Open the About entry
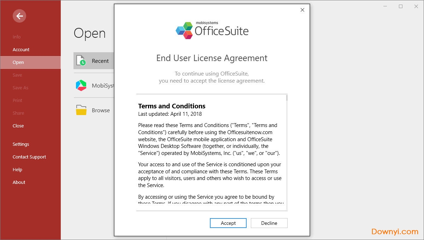The image size is (424, 240). pos(19,182)
